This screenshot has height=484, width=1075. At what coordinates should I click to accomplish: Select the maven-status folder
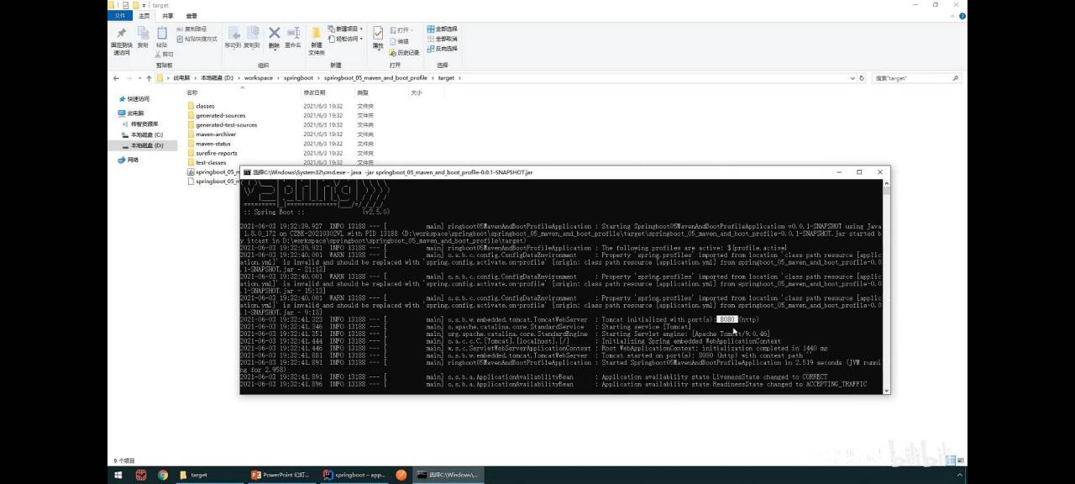[208, 144]
